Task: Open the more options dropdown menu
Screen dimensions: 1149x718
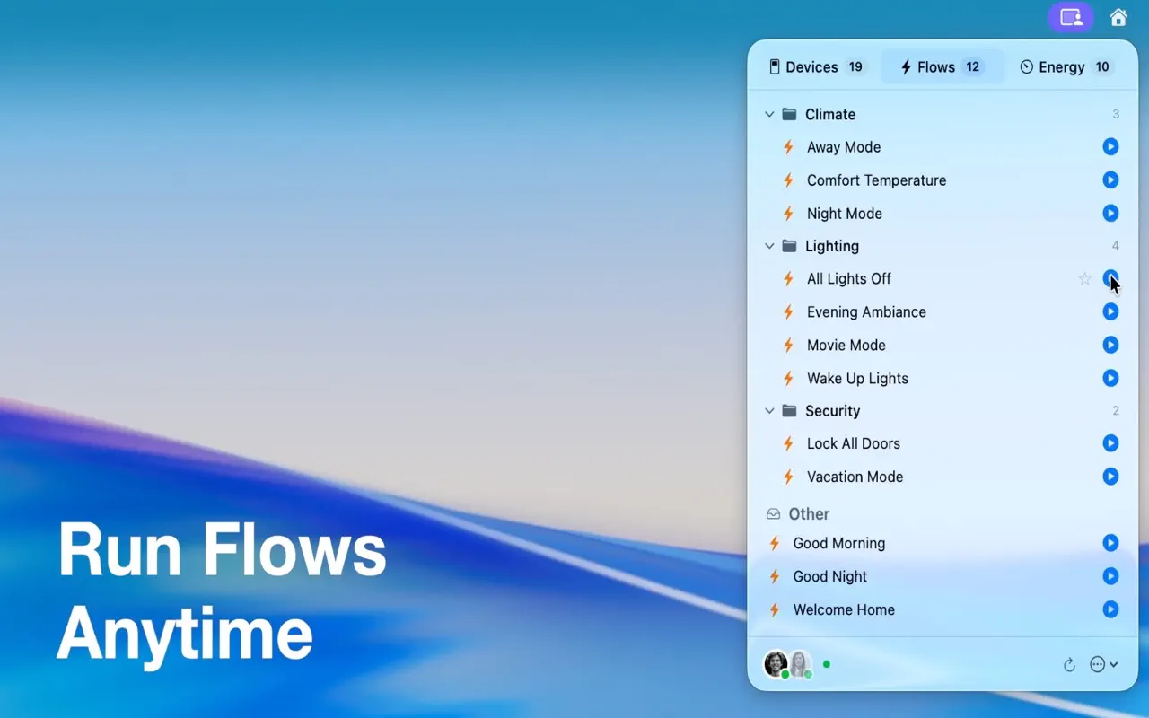Action: click(1103, 665)
